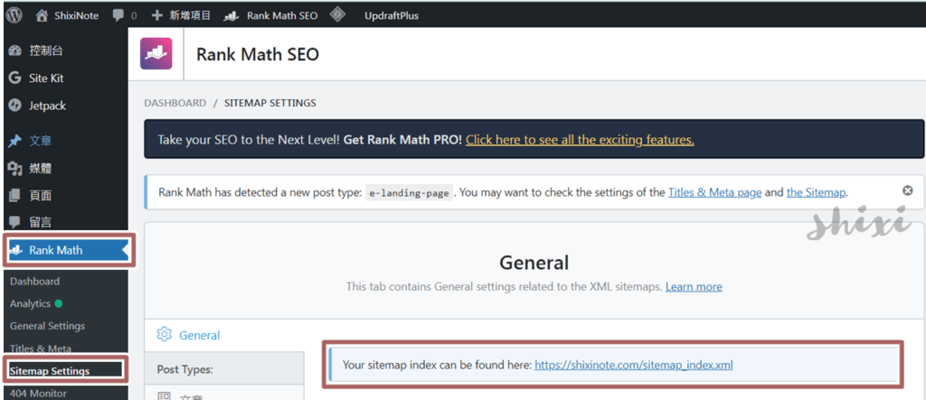Screen dimensions: 926x400
Task: Click the comment icon beside 留言
Action: (x=14, y=222)
